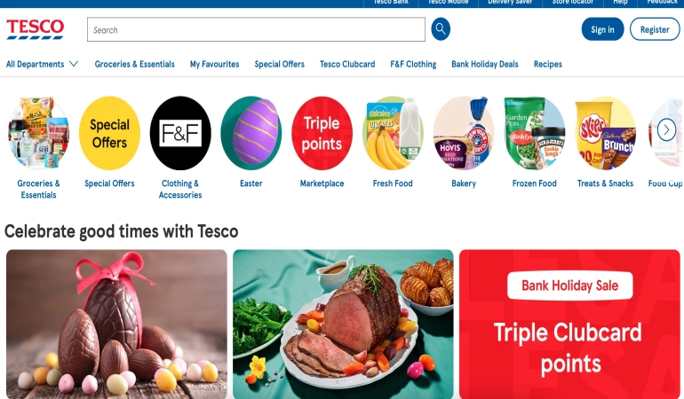Open the purple Easter egg category icon

[x=251, y=133]
